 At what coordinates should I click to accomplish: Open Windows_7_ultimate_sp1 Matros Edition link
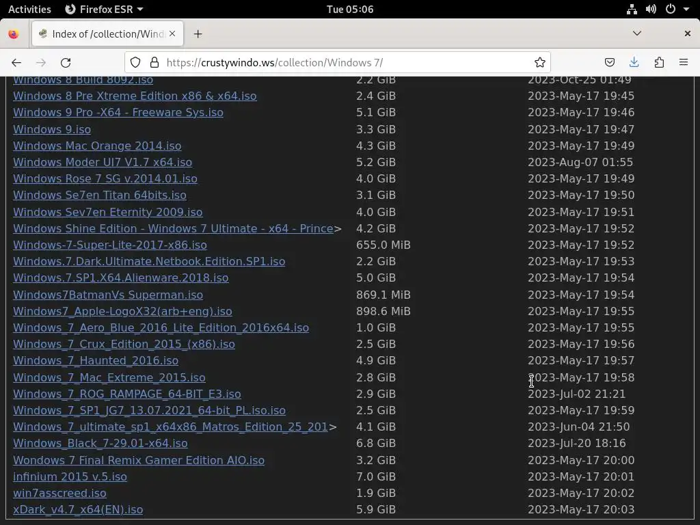(170, 427)
